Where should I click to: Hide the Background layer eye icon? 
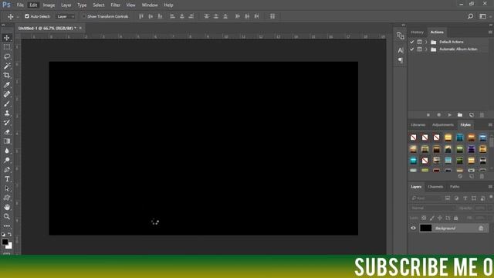coord(414,229)
